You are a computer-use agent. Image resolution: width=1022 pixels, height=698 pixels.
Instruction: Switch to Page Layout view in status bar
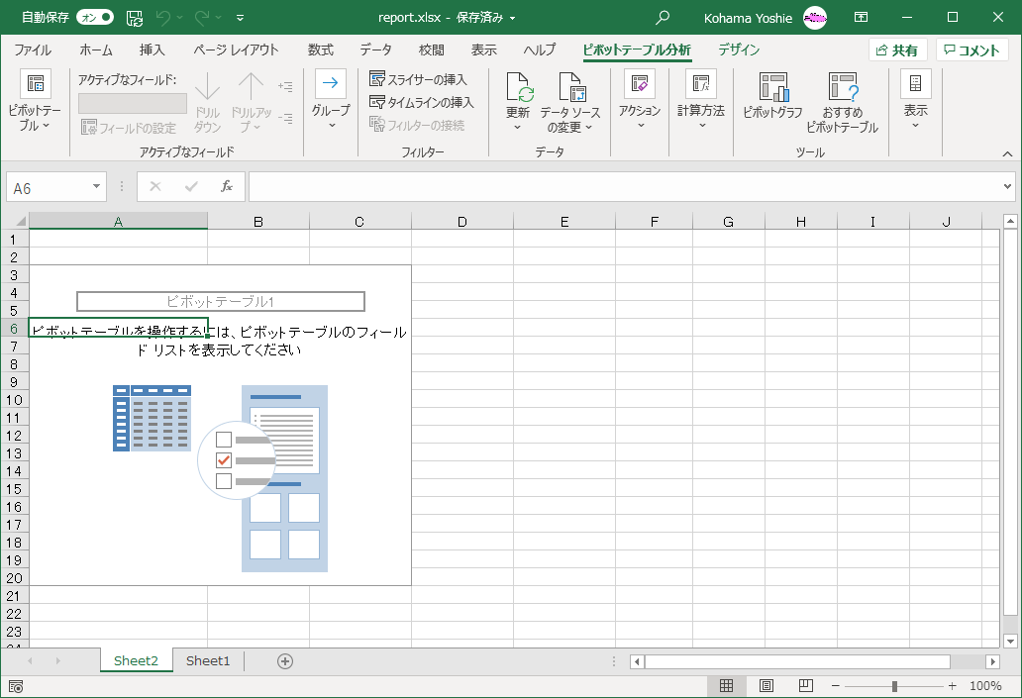click(x=766, y=686)
